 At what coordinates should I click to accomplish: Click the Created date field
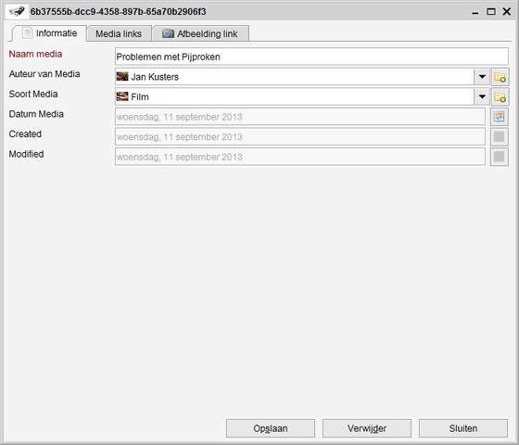tap(300, 136)
